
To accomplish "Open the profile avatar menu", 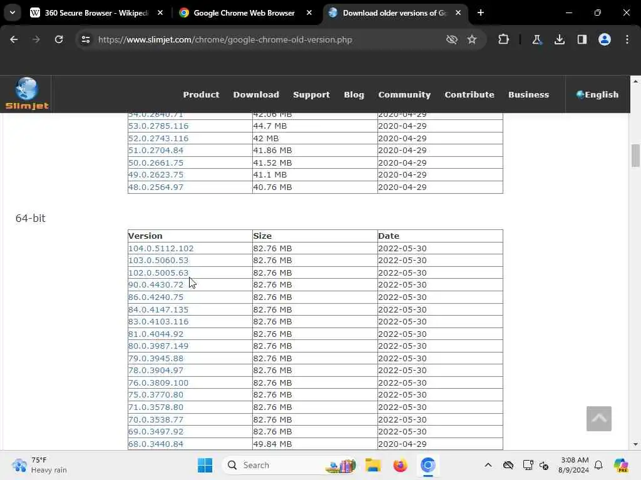I will point(604,39).
